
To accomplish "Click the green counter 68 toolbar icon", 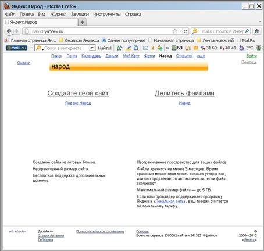I will click(x=177, y=48).
